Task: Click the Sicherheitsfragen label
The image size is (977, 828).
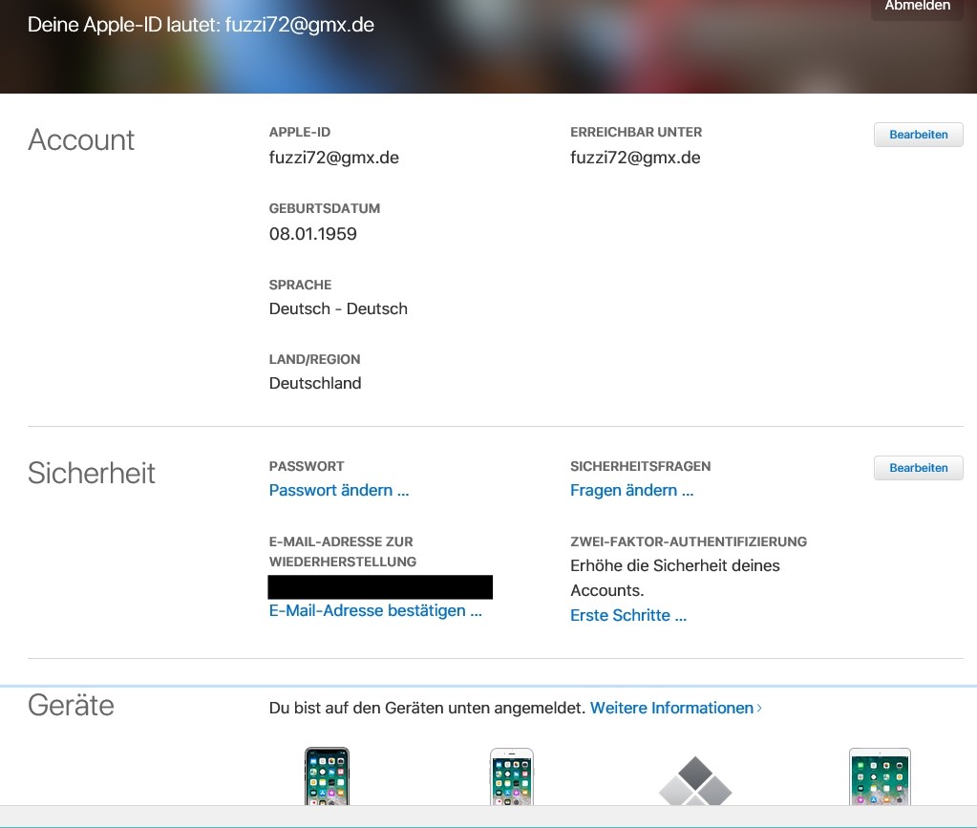Action: (x=641, y=467)
